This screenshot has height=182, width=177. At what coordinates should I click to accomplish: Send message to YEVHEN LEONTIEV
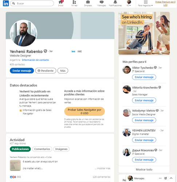(x=144, y=140)
